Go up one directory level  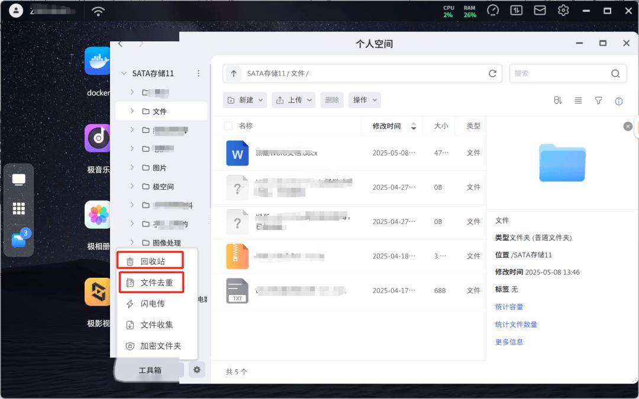pos(234,74)
